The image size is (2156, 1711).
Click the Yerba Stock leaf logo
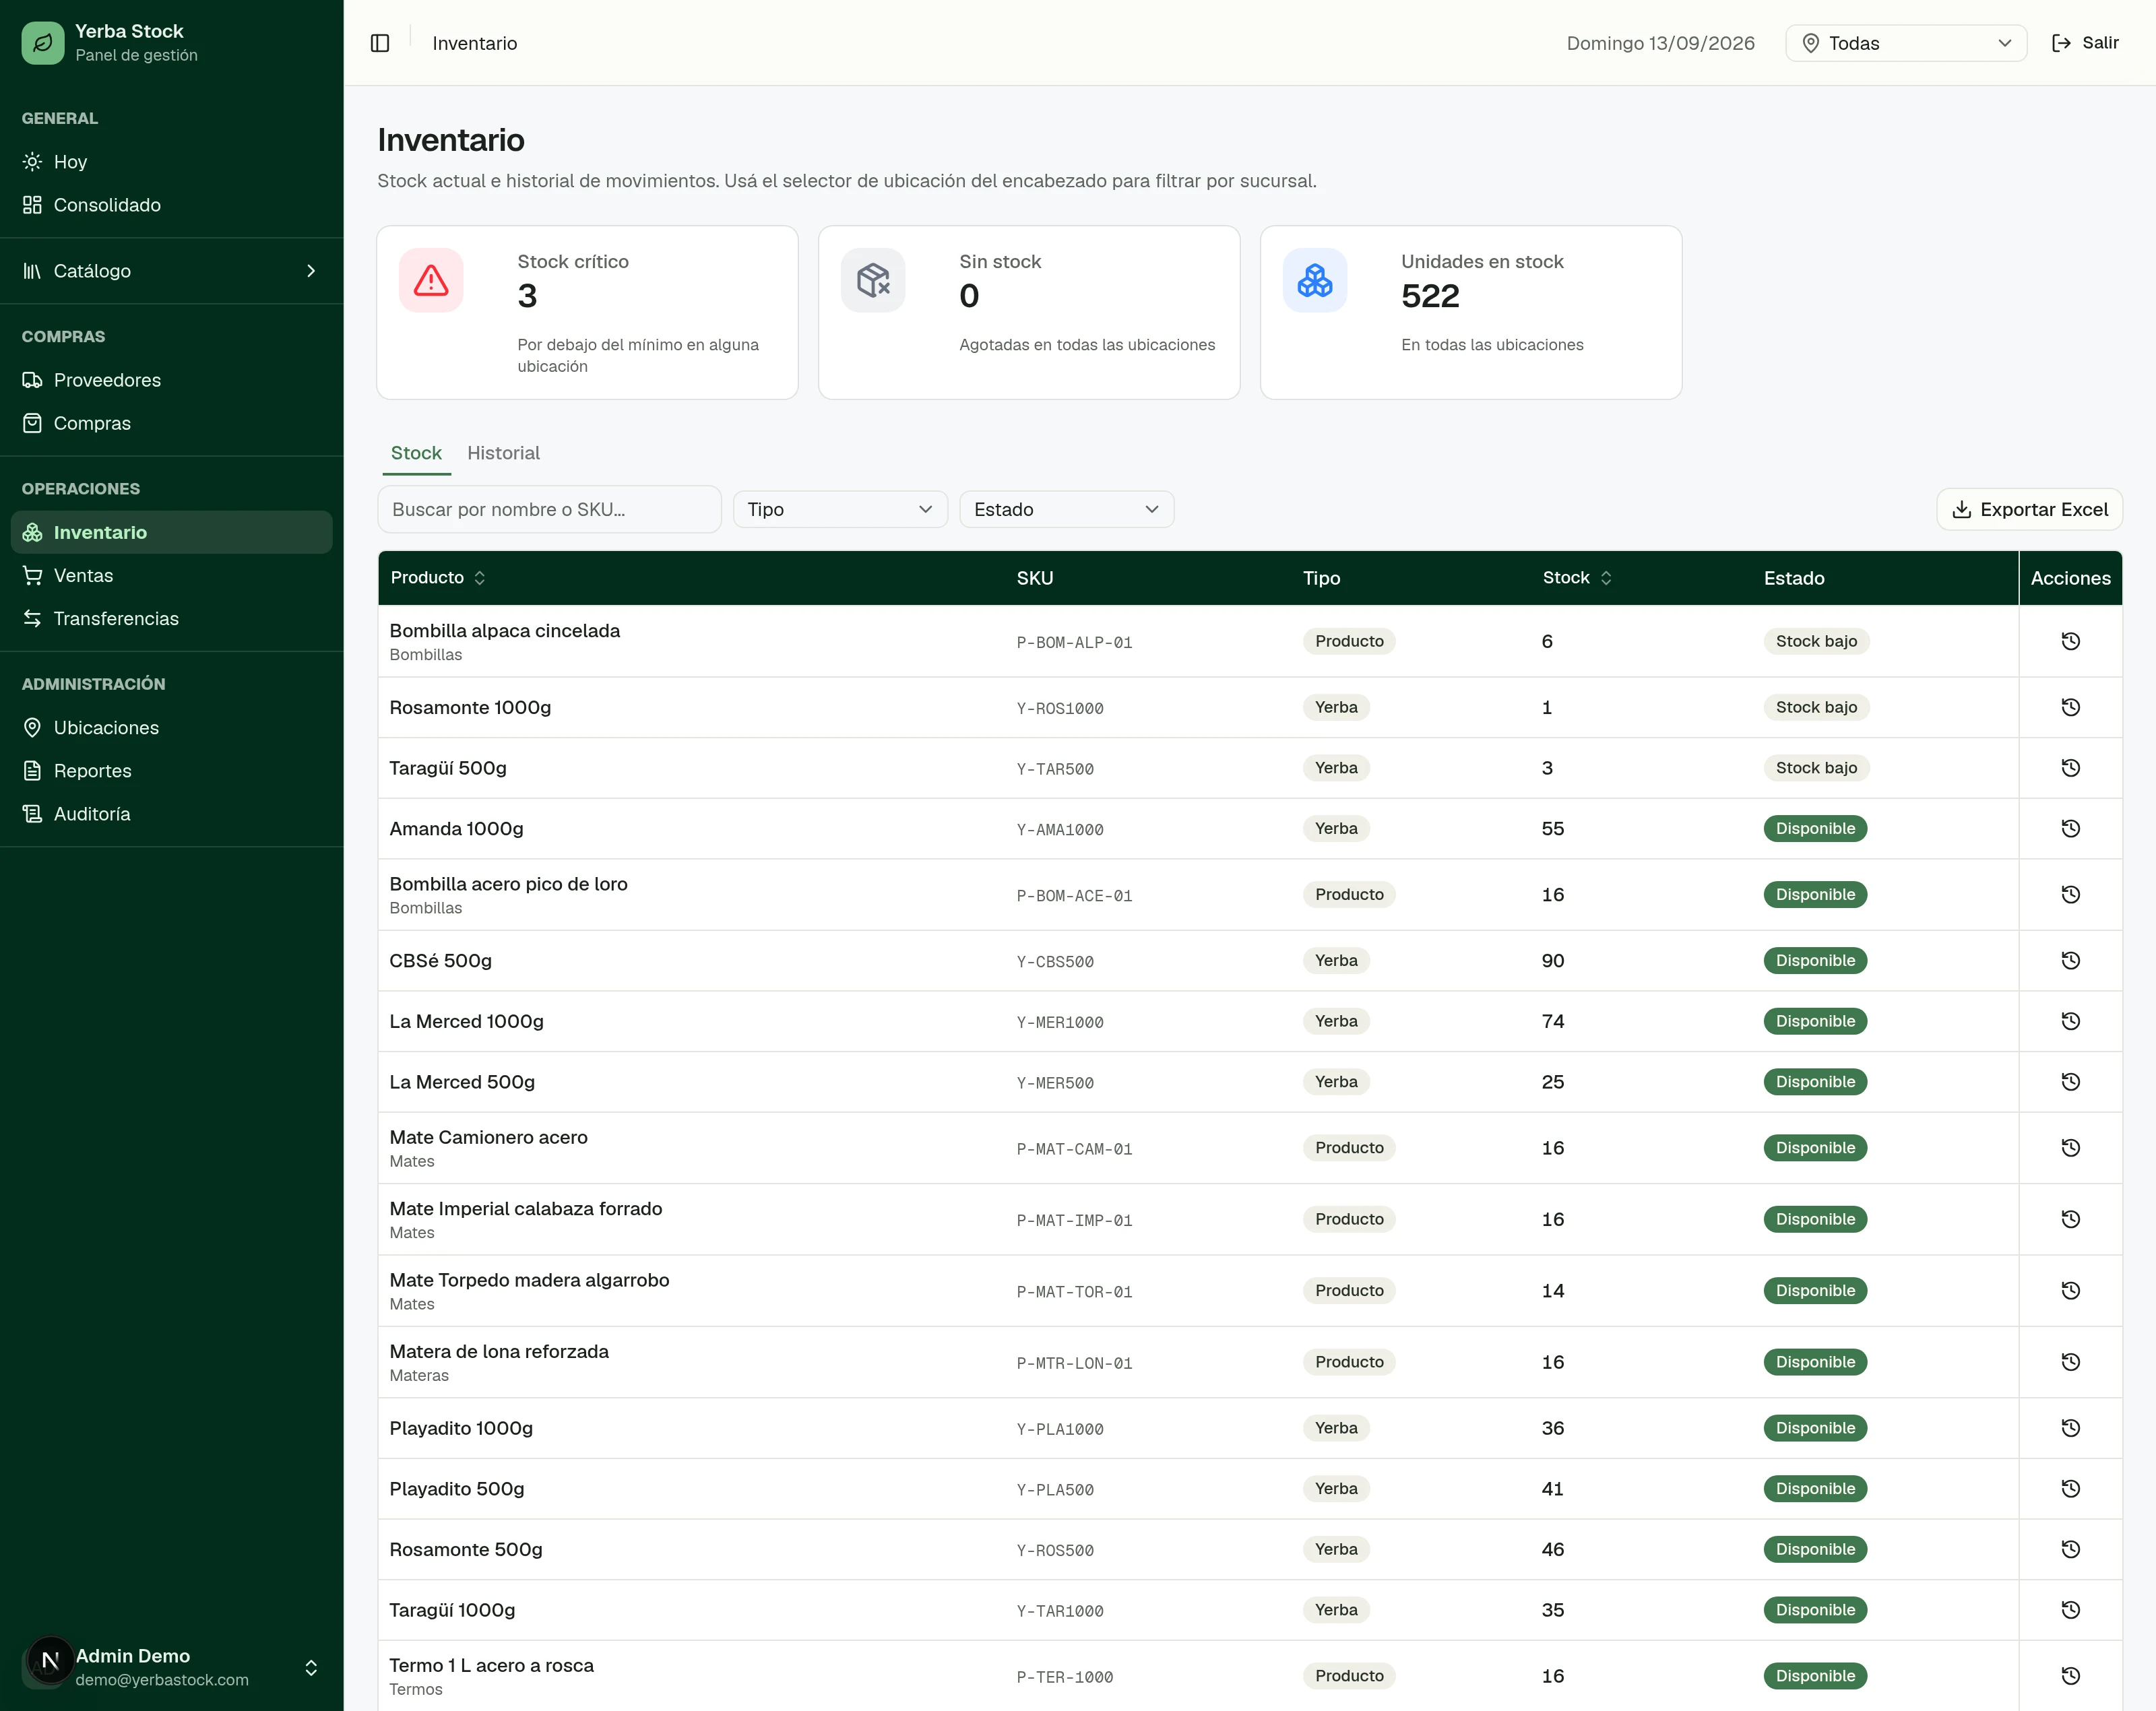point(43,43)
